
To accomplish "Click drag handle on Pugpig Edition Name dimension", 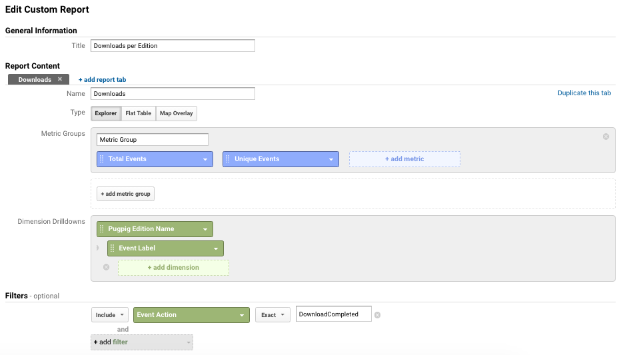I will point(102,228).
